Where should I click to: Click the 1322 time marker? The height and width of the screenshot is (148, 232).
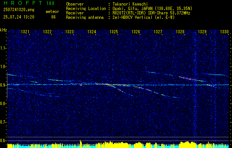tap(47, 31)
